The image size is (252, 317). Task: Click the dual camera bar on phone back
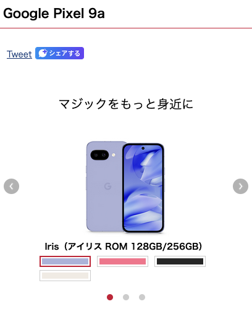99,155
